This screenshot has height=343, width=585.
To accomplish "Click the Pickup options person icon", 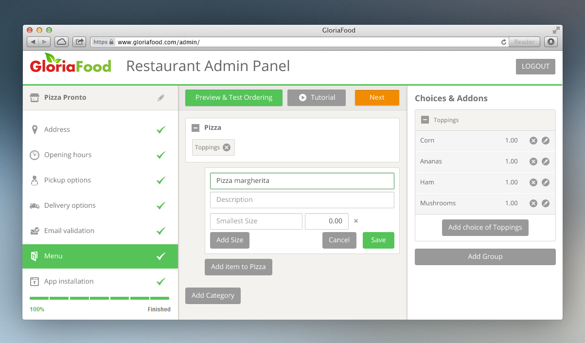I will point(35,181).
